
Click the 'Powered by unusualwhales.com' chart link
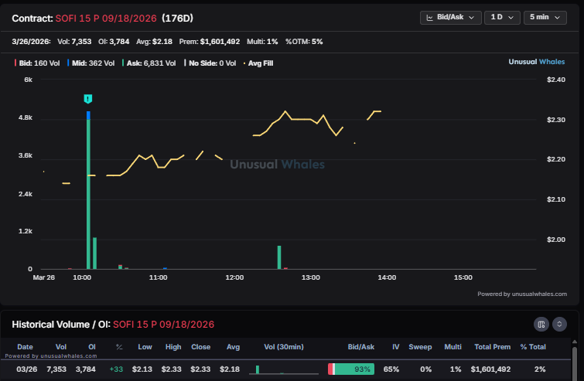pos(521,294)
